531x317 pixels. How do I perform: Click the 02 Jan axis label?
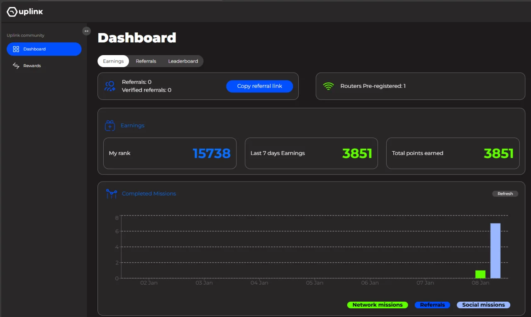point(149,283)
